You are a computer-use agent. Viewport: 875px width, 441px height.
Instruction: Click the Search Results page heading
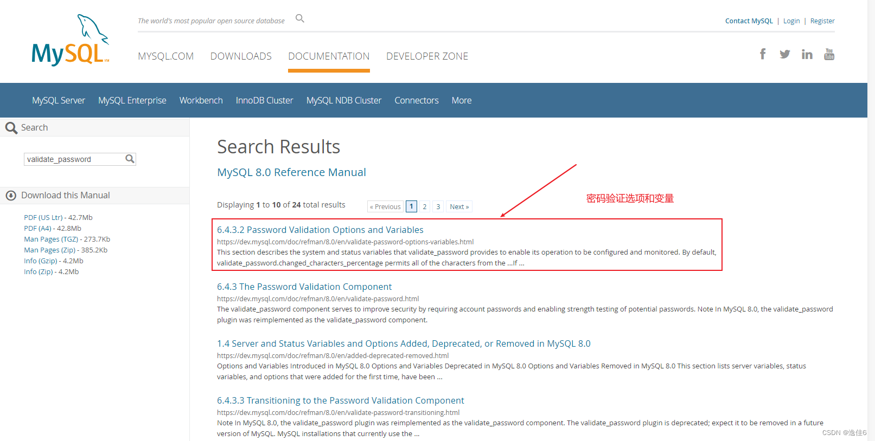pos(279,147)
